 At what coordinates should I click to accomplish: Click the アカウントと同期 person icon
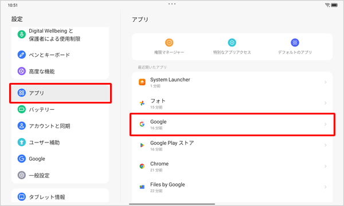22,126
